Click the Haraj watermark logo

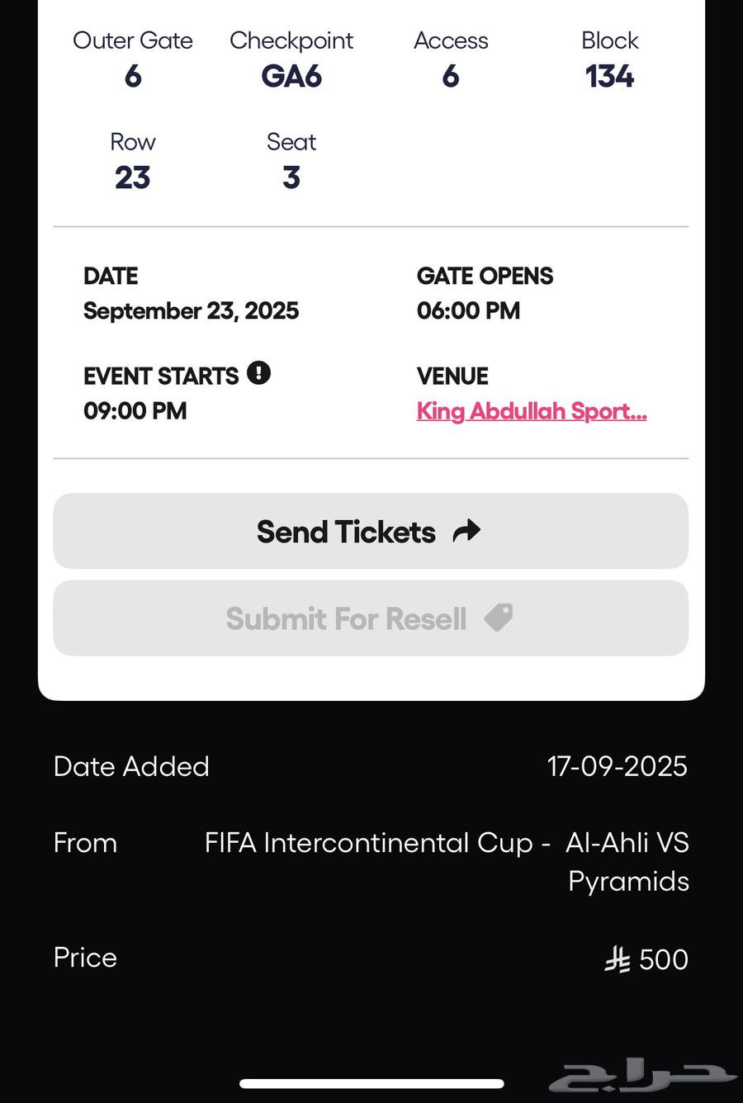click(x=642, y=1076)
